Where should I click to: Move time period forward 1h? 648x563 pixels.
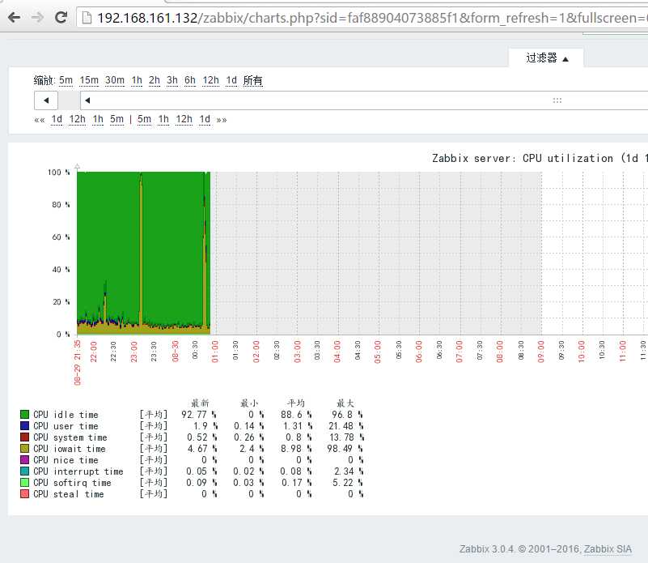(x=163, y=120)
